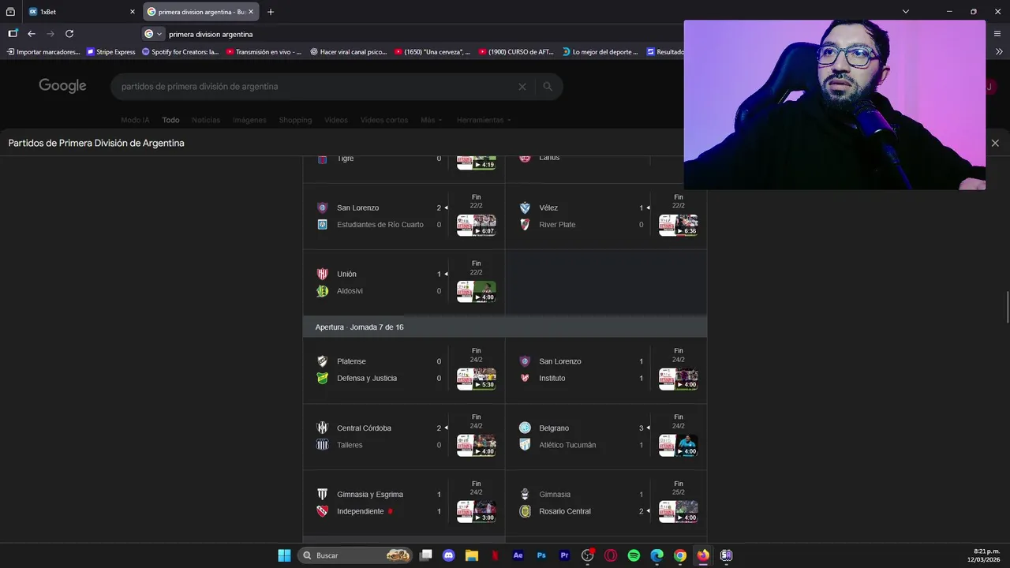Image resolution: width=1010 pixels, height=568 pixels.
Task: Click the Rosario Central team crest
Action: point(525,511)
